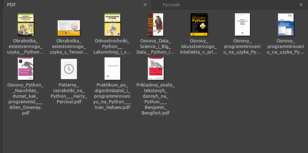308x153 pixels.
Task: Select the Osnovy_Python Allen Downey book icon
Action: pos(25,69)
